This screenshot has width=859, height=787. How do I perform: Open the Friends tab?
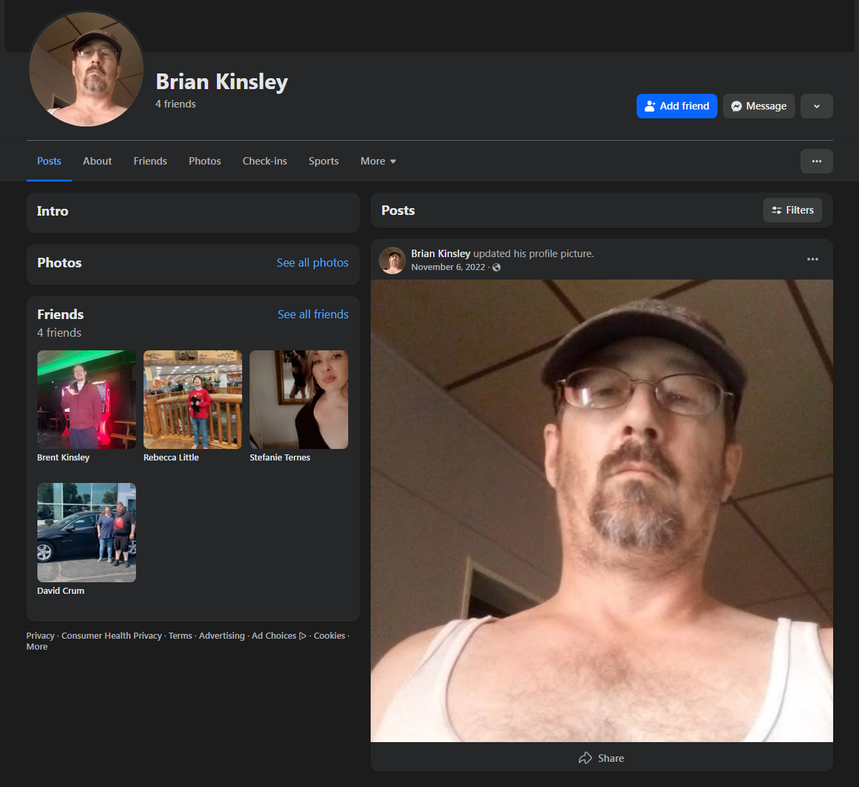click(x=150, y=161)
